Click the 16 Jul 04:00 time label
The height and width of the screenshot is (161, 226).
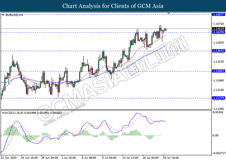(151, 158)
